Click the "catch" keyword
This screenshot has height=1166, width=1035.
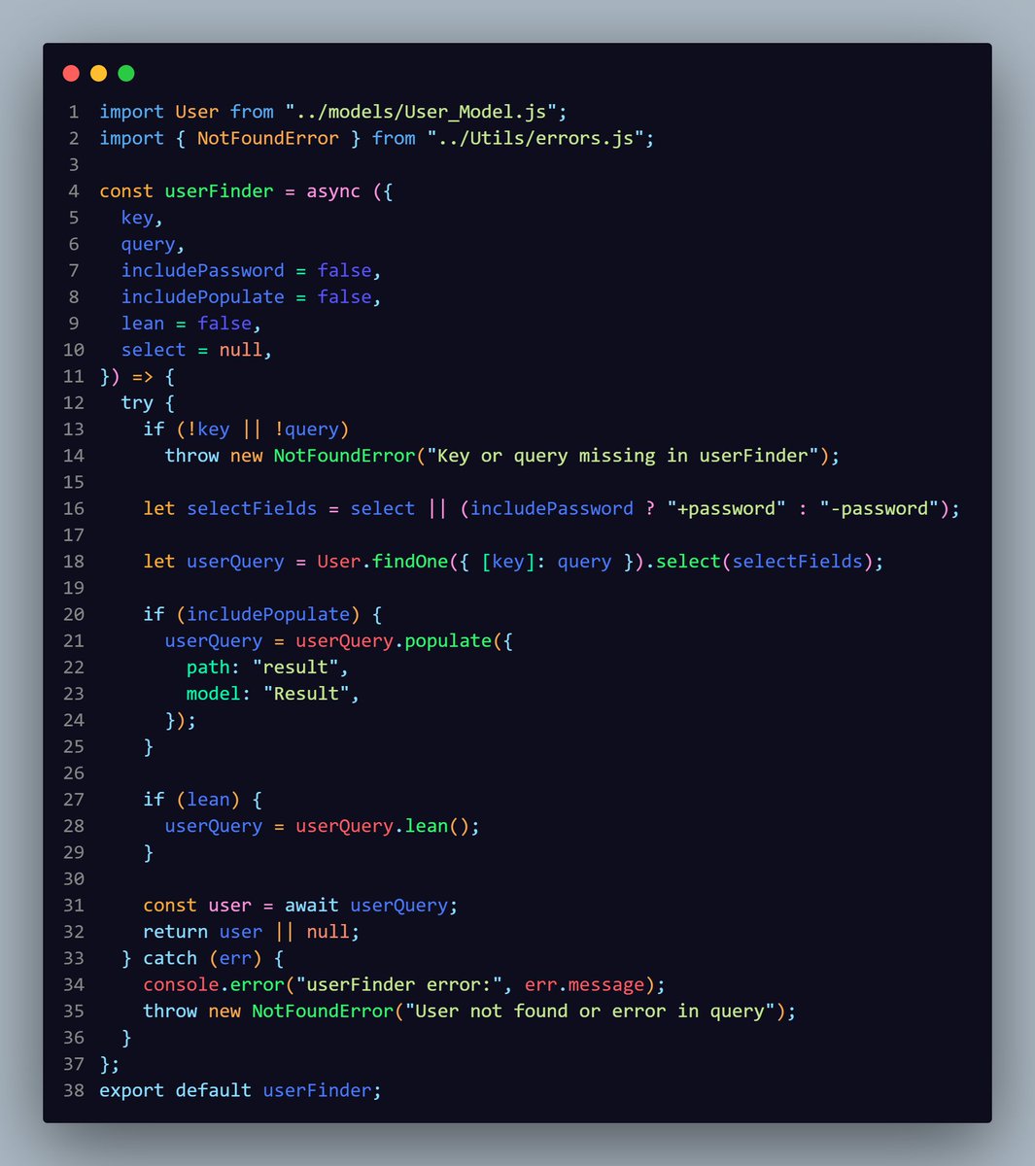(x=170, y=958)
